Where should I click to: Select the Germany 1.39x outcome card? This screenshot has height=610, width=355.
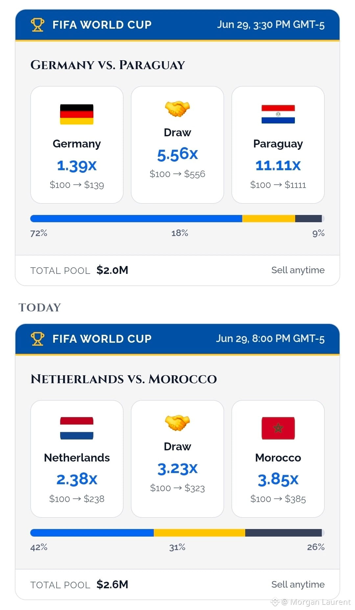coord(77,145)
